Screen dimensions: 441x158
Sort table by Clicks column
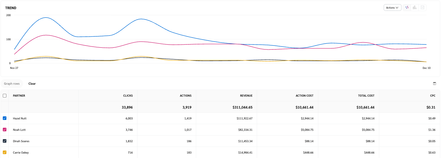[x=128, y=96]
